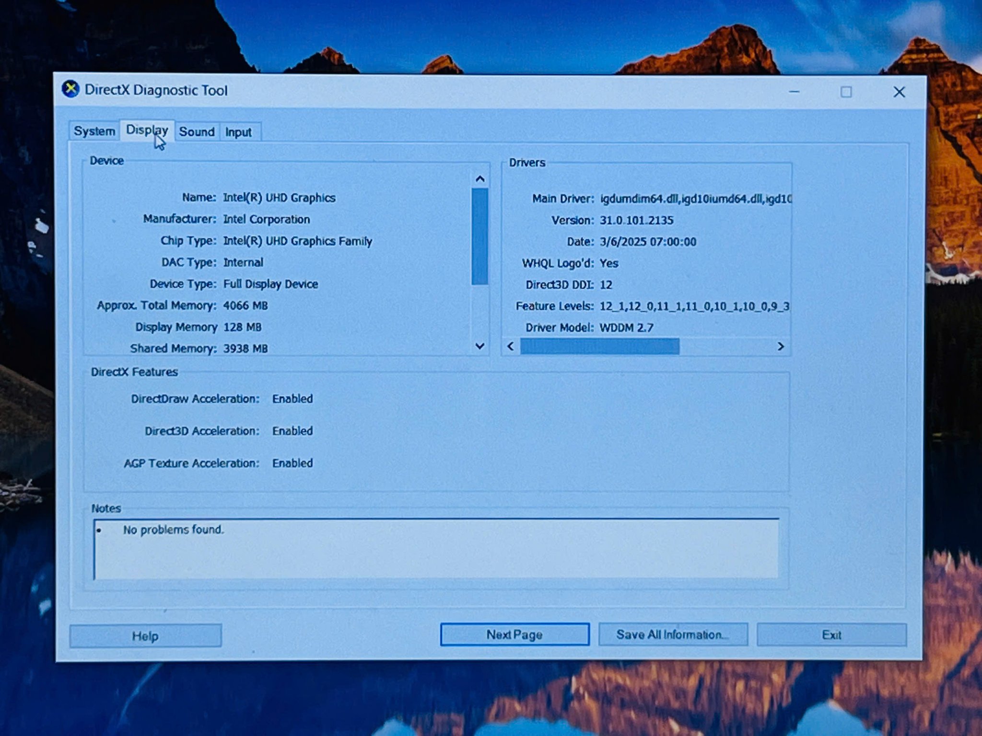Open the Sound tab

(x=197, y=132)
